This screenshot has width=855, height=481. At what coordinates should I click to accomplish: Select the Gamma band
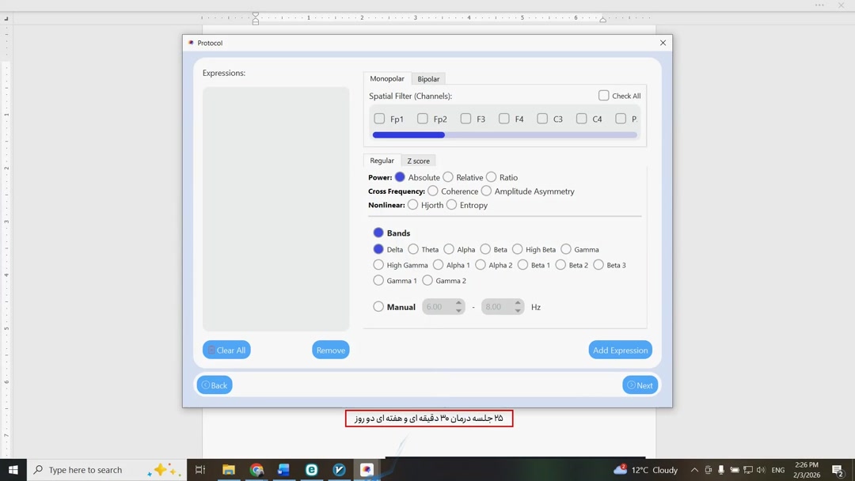click(566, 249)
